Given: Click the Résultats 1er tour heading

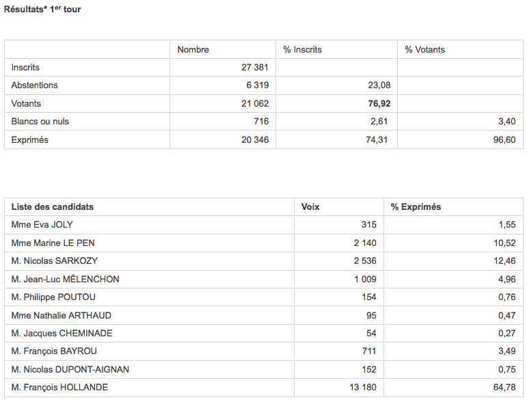Looking at the screenshot, I should click(42, 9).
